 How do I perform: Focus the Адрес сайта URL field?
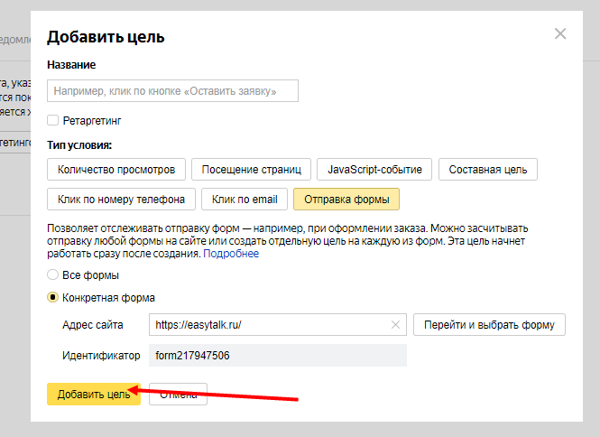tap(271, 325)
